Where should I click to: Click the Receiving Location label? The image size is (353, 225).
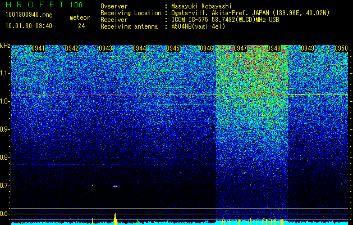(x=131, y=13)
